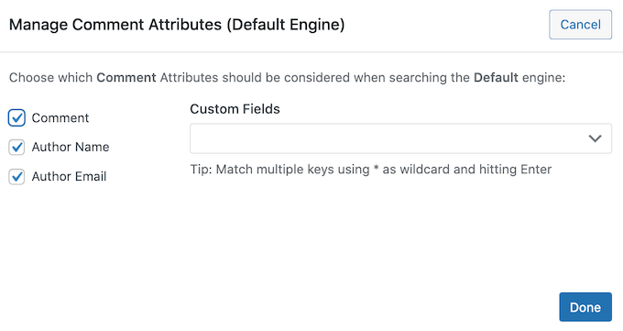Click "Choose which" at description start

pyautogui.click(x=51, y=77)
